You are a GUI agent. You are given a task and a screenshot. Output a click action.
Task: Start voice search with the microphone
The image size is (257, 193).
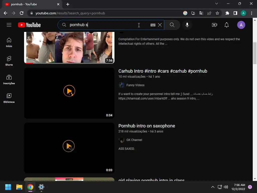pyautogui.click(x=187, y=25)
